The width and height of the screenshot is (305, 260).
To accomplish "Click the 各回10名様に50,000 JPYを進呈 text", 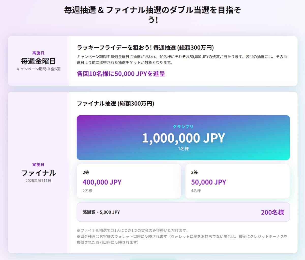I will click(121, 74).
